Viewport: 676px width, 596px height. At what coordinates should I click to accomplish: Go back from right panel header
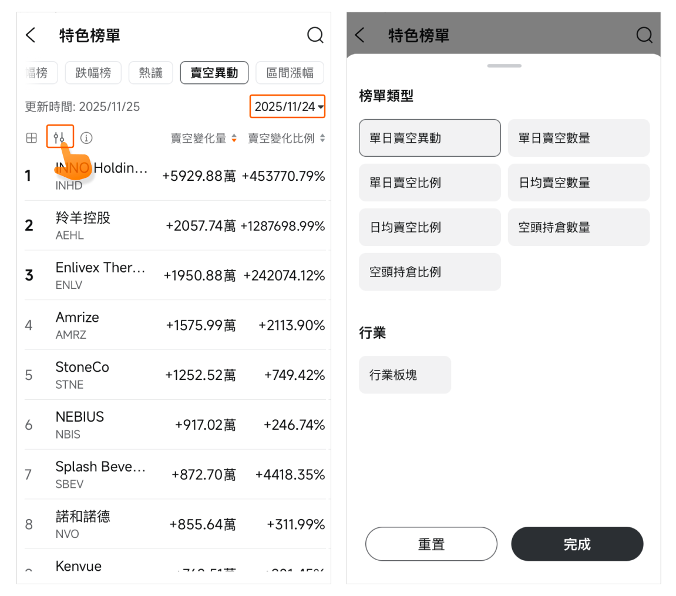coord(360,35)
